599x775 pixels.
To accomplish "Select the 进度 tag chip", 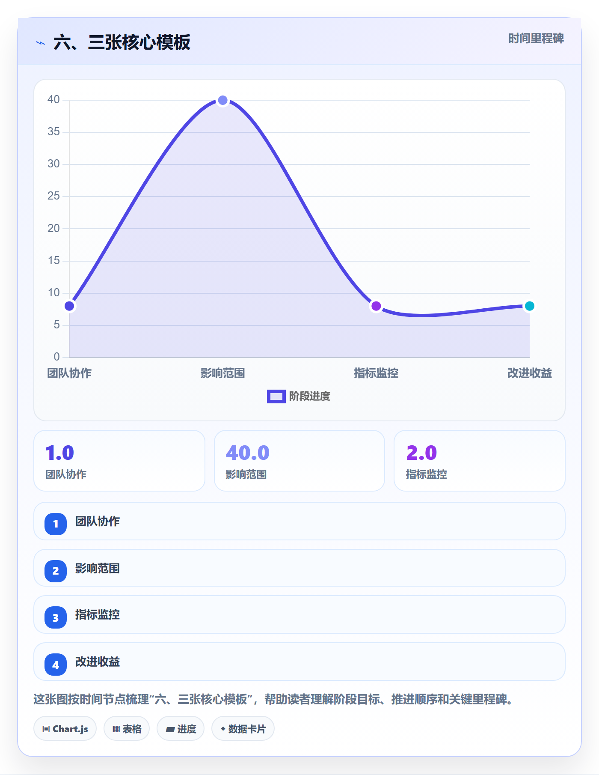I will click(181, 728).
